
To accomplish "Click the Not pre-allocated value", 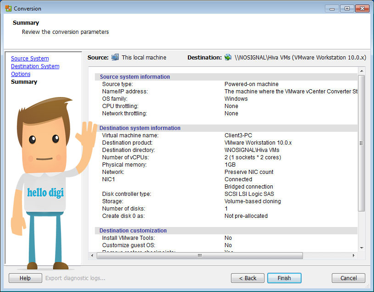I will tap(246, 216).
